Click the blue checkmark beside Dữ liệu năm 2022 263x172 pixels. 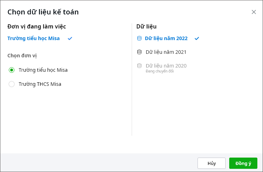tap(197, 38)
